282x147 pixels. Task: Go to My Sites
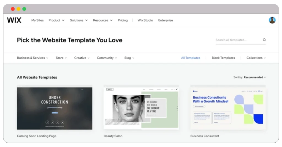(37, 20)
